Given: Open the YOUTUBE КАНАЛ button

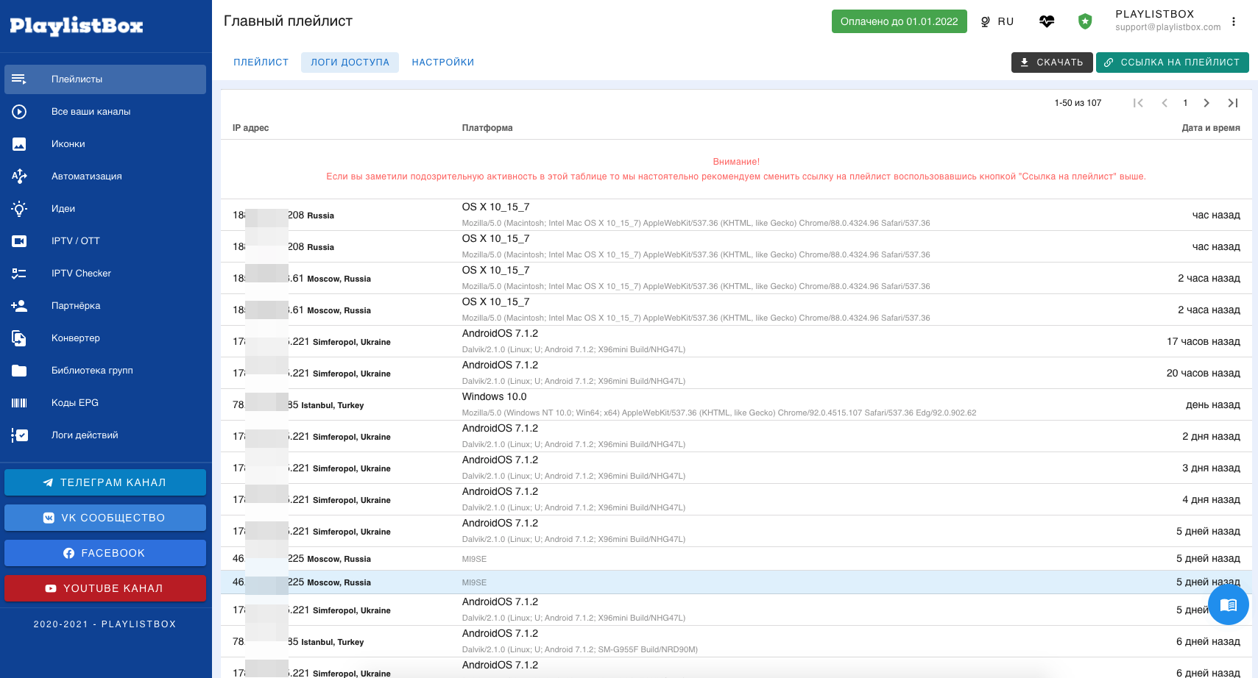Looking at the screenshot, I should 105,588.
